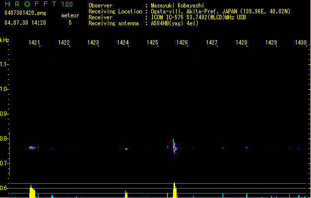The width and height of the screenshot is (311, 198).
Task: Click the 1424 time axis tick
Action: 123,43
